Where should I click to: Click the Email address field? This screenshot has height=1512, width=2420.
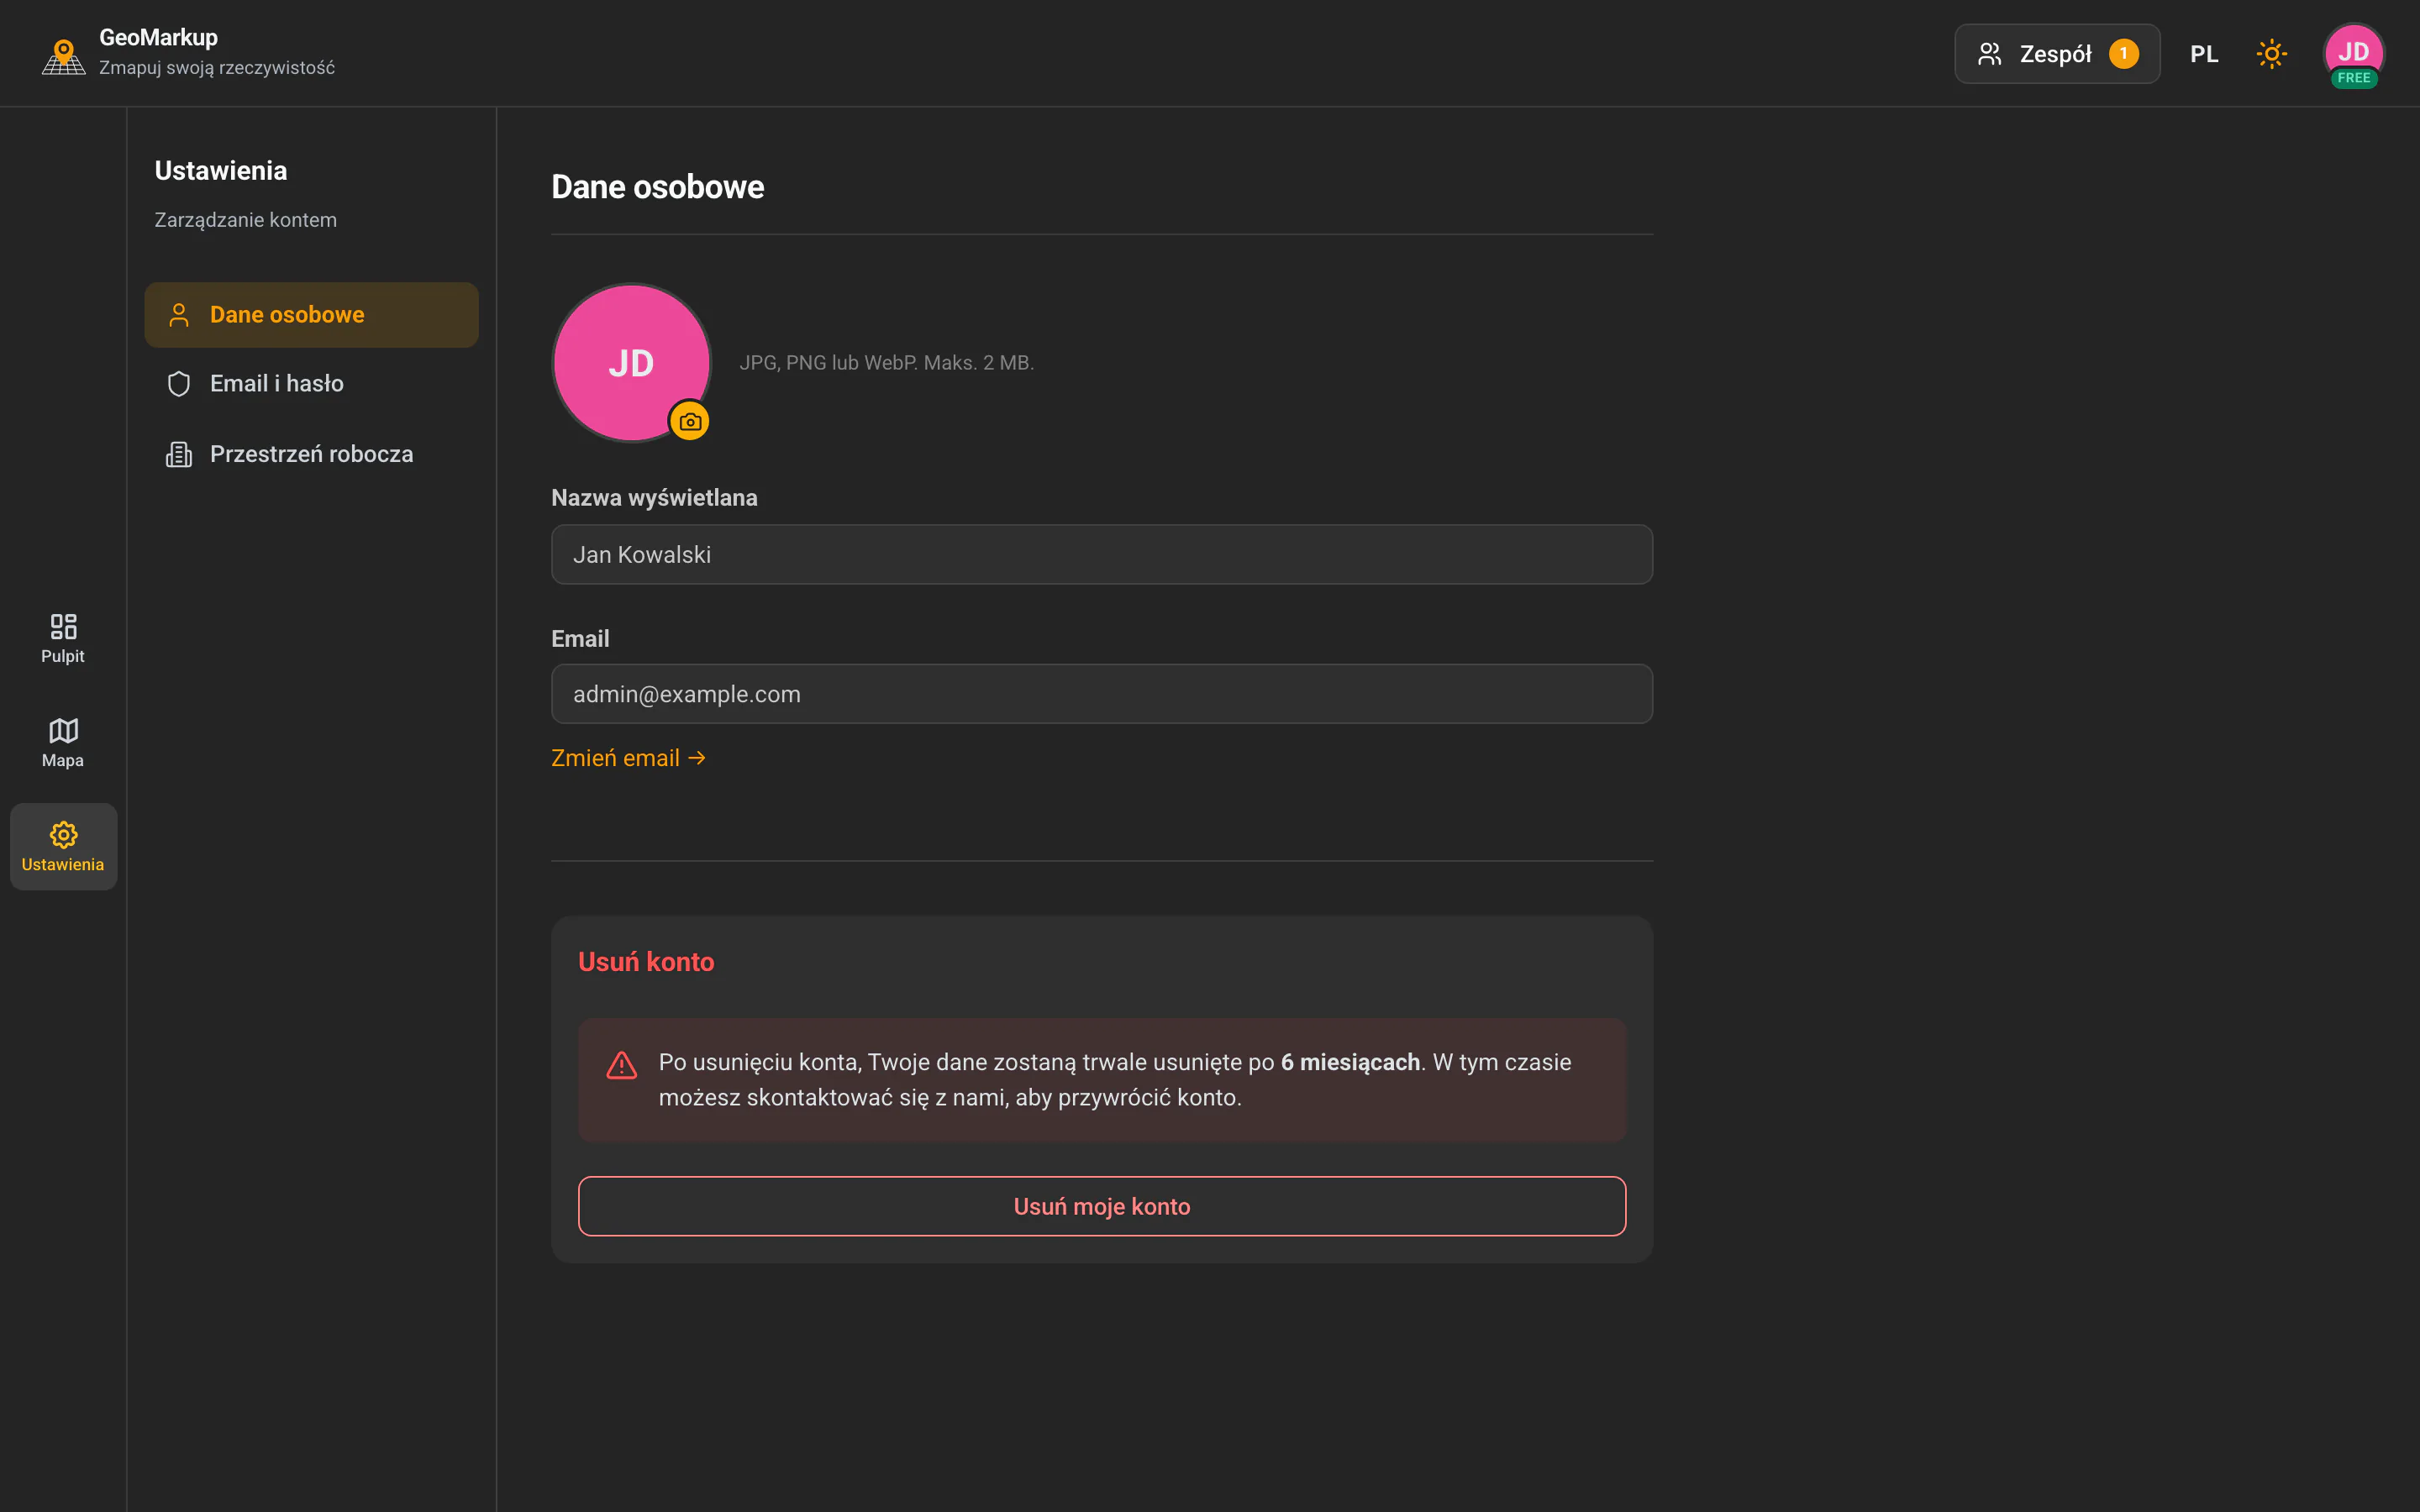coord(1101,694)
